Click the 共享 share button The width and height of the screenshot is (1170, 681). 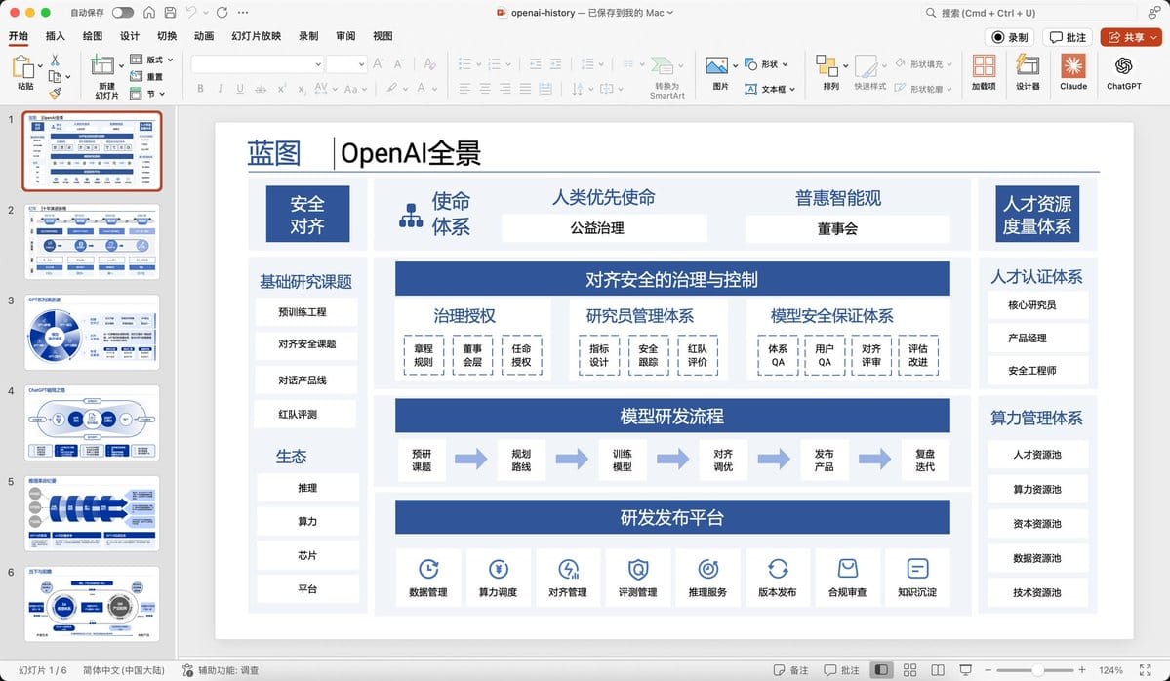[x=1130, y=37]
